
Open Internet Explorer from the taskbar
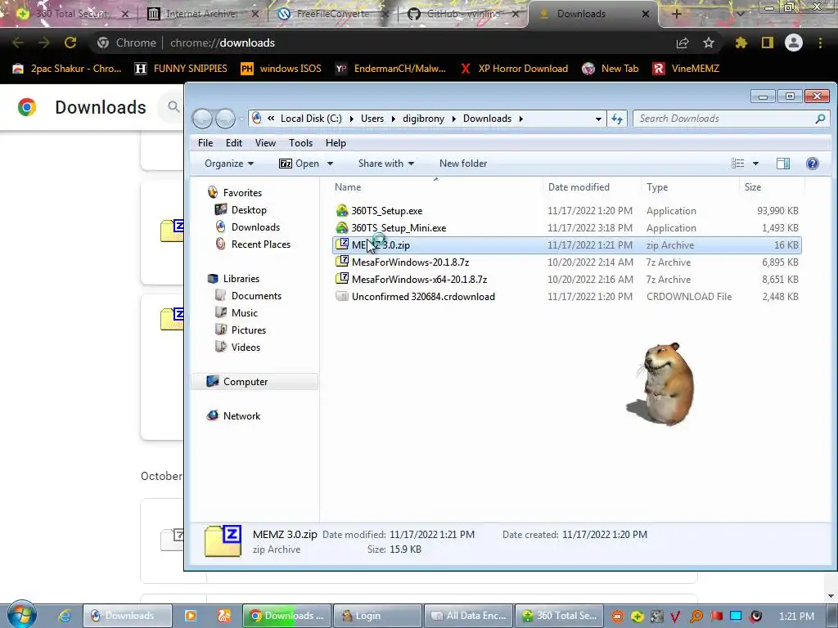point(65,616)
